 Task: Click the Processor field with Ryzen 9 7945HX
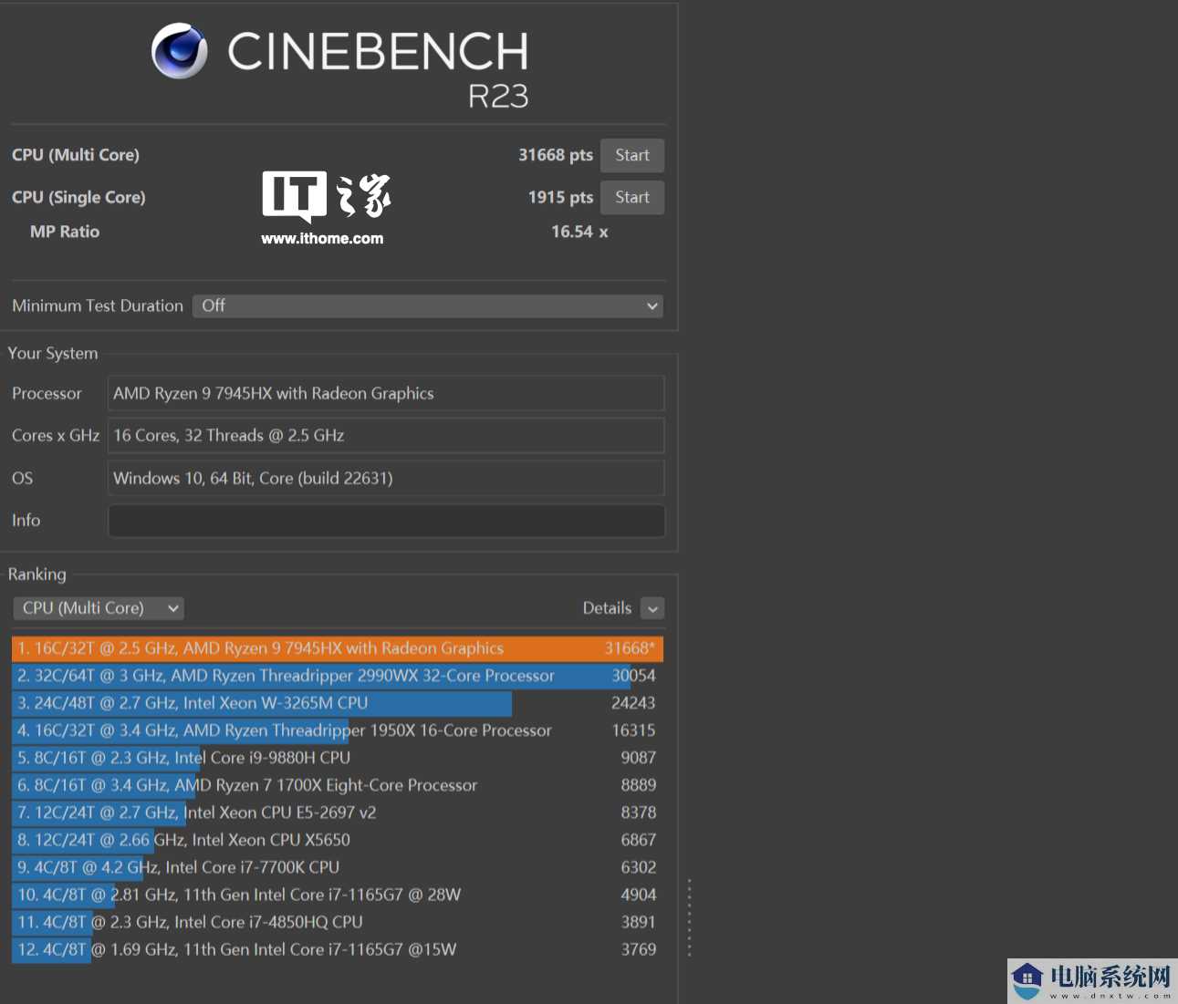point(386,393)
